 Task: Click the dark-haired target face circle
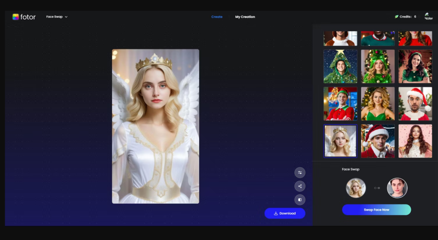point(397,188)
